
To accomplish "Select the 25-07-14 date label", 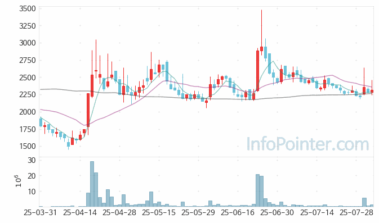I will [x=317, y=213].
